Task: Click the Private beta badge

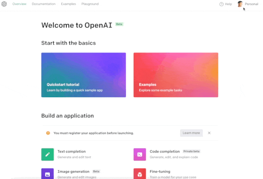Action: (x=191, y=151)
